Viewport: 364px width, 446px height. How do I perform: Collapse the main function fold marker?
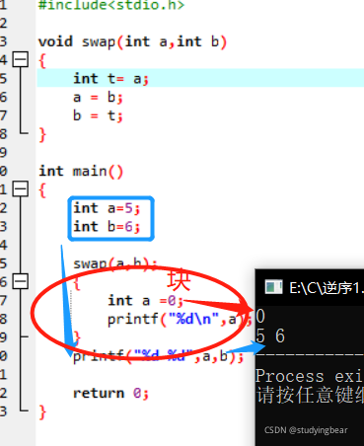(21, 189)
